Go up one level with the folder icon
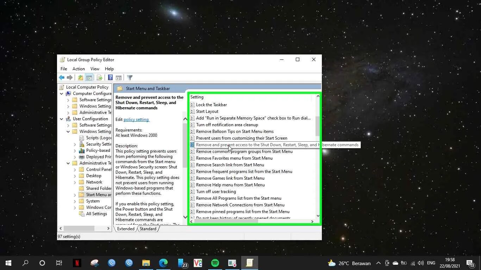Viewport: 481px width, 270px height. pyautogui.click(x=81, y=78)
